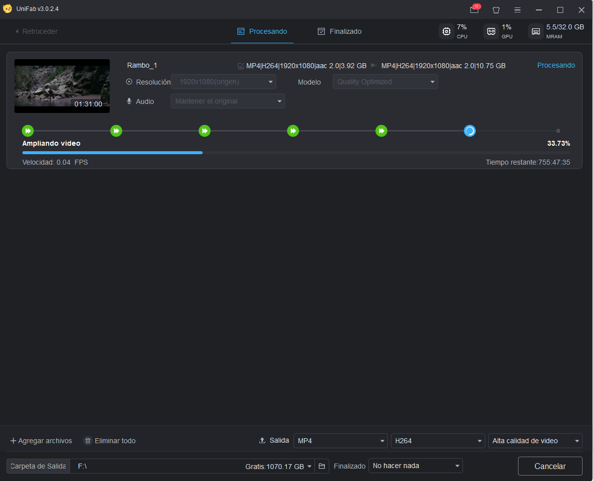This screenshot has width=593, height=481.
Task: Click the second green progress stage marker
Action: 116,131
